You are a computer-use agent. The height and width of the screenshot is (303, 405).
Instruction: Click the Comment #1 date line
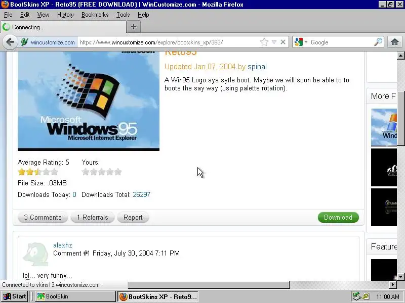pos(116,254)
